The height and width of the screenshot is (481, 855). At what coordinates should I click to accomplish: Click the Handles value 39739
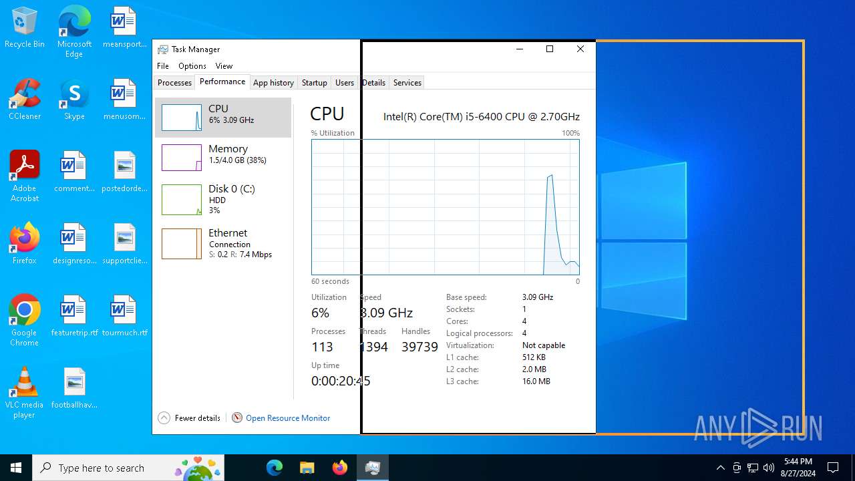coord(419,347)
